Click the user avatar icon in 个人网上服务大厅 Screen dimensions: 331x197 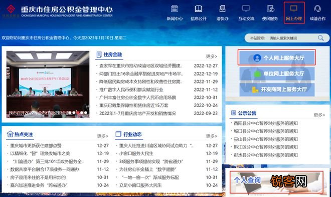[x=257, y=57]
